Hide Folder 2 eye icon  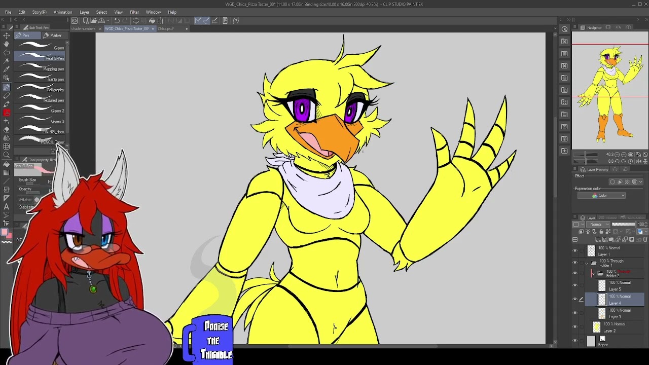click(575, 273)
